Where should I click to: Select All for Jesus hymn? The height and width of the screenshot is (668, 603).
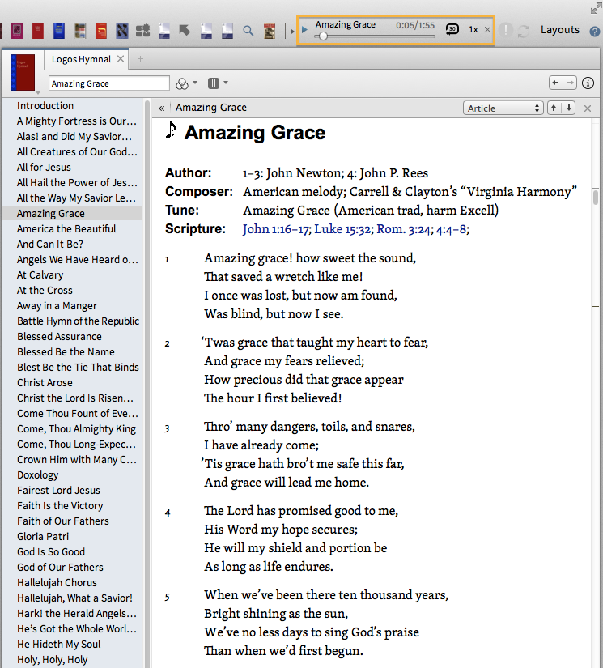[x=44, y=167]
